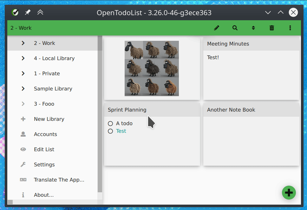Image resolution: width=307 pixels, height=210 pixels.
Task: Expand the '4 - Local Library' chevron
Action: pyautogui.click(x=23, y=58)
